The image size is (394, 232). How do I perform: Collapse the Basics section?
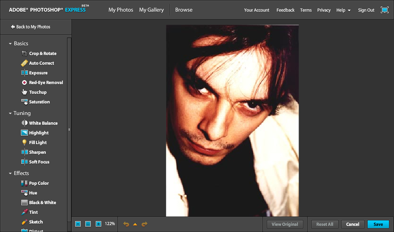pyautogui.click(x=10, y=44)
